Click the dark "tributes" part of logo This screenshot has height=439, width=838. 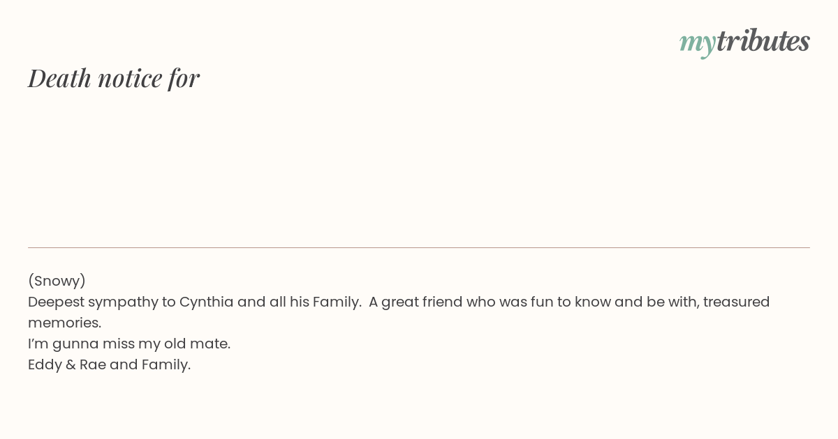[x=763, y=40]
